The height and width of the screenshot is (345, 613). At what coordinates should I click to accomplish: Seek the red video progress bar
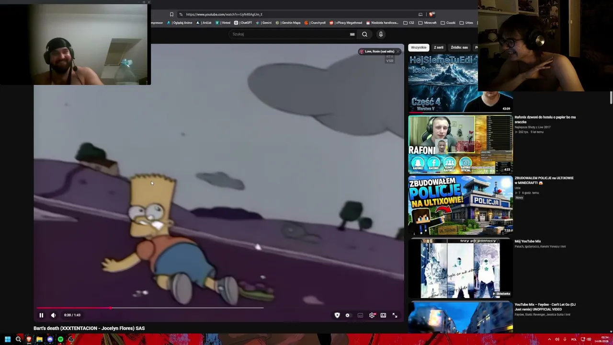[150, 308]
